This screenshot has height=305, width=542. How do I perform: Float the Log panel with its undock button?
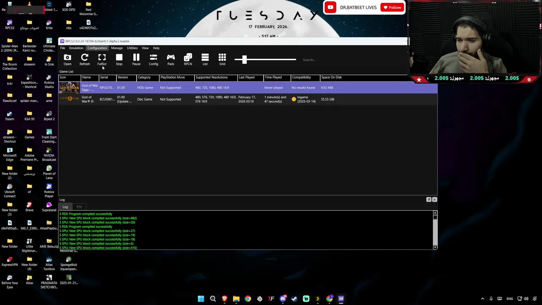429,200
